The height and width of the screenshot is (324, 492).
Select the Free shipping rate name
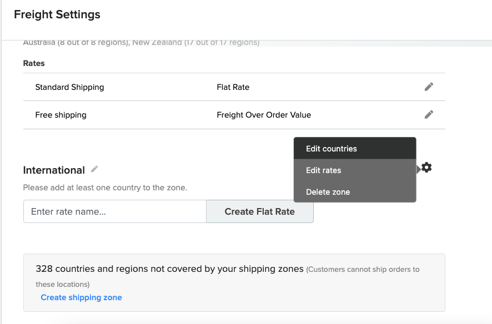click(x=61, y=115)
